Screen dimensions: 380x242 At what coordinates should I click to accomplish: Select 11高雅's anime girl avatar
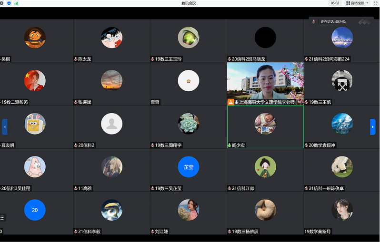tap(112, 167)
